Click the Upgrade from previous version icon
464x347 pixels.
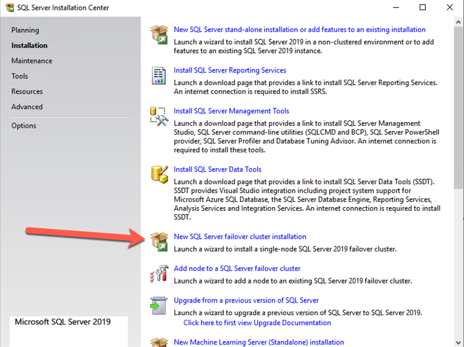tap(159, 306)
